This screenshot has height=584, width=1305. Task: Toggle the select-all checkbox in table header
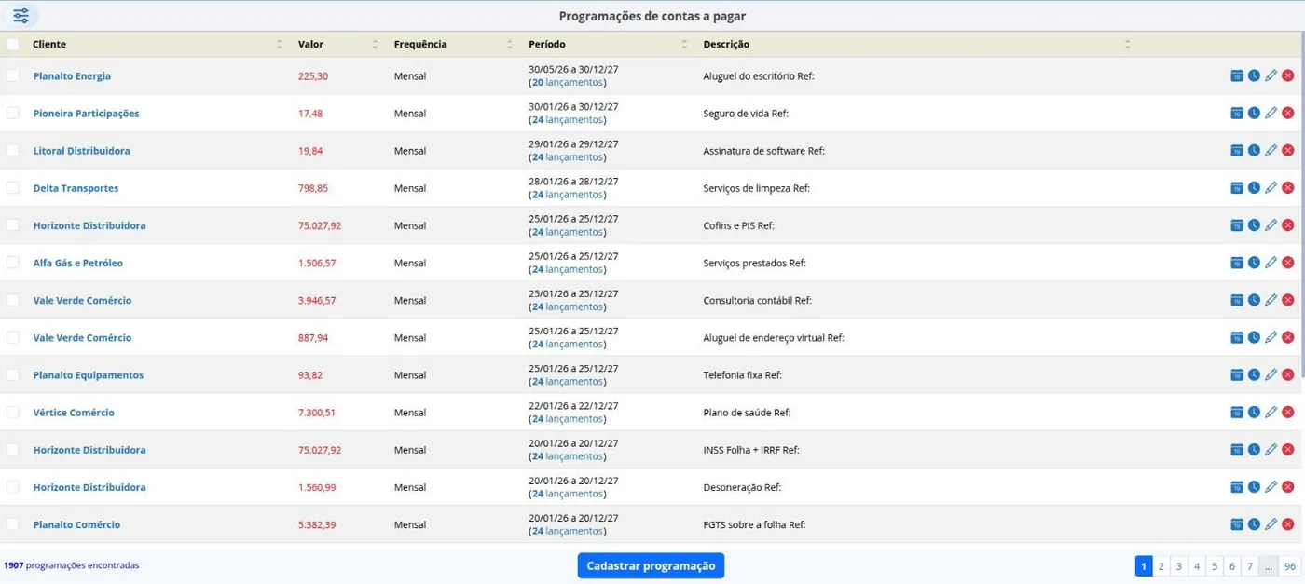(13, 44)
